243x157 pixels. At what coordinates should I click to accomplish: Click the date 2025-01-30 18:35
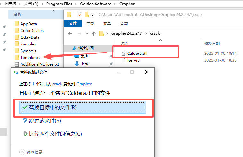[x=220, y=60]
